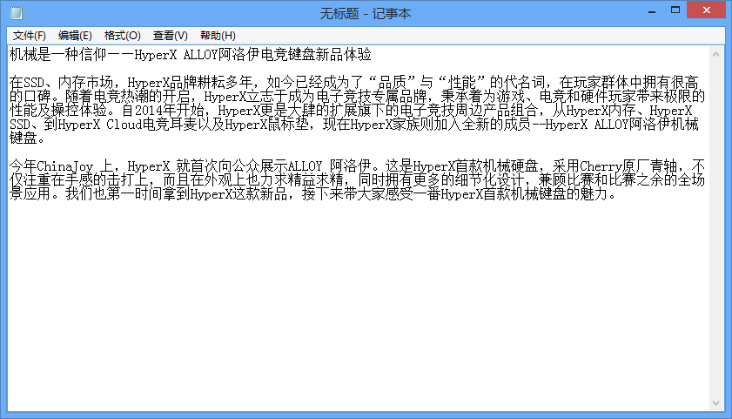Screen dimensions: 732x419
Task: Close the Notepad window
Action: [707, 10]
